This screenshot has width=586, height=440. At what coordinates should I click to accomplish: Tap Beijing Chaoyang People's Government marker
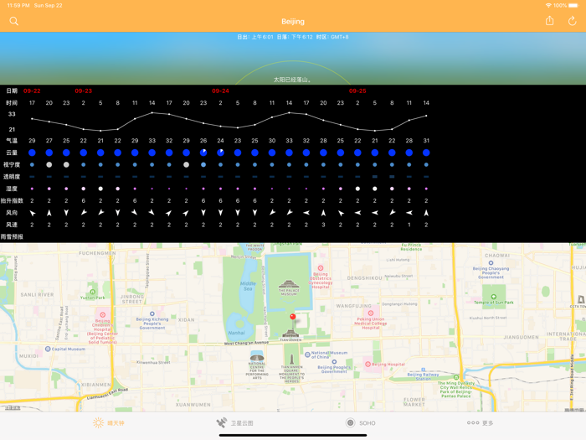point(491,263)
